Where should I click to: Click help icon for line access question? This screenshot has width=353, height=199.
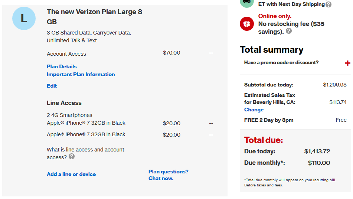tap(72, 156)
